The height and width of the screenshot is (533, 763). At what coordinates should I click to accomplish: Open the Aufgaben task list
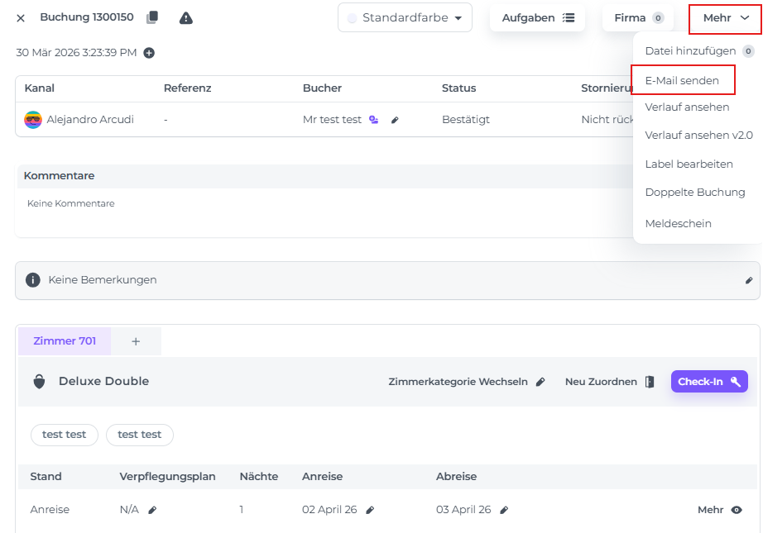[x=537, y=17]
